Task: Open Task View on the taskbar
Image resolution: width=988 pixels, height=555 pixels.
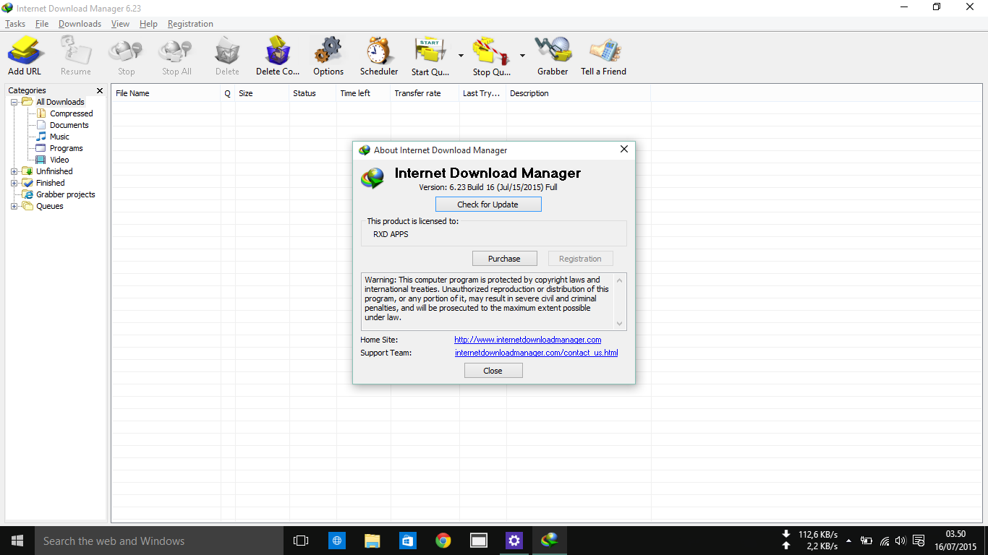Action: point(301,541)
